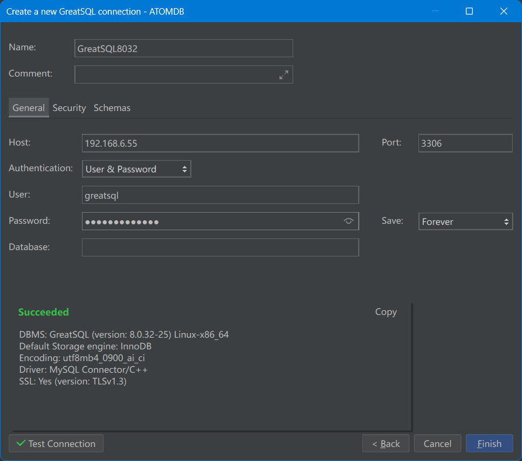The width and height of the screenshot is (522, 461).
Task: Switch to the Security tab
Action: click(69, 108)
